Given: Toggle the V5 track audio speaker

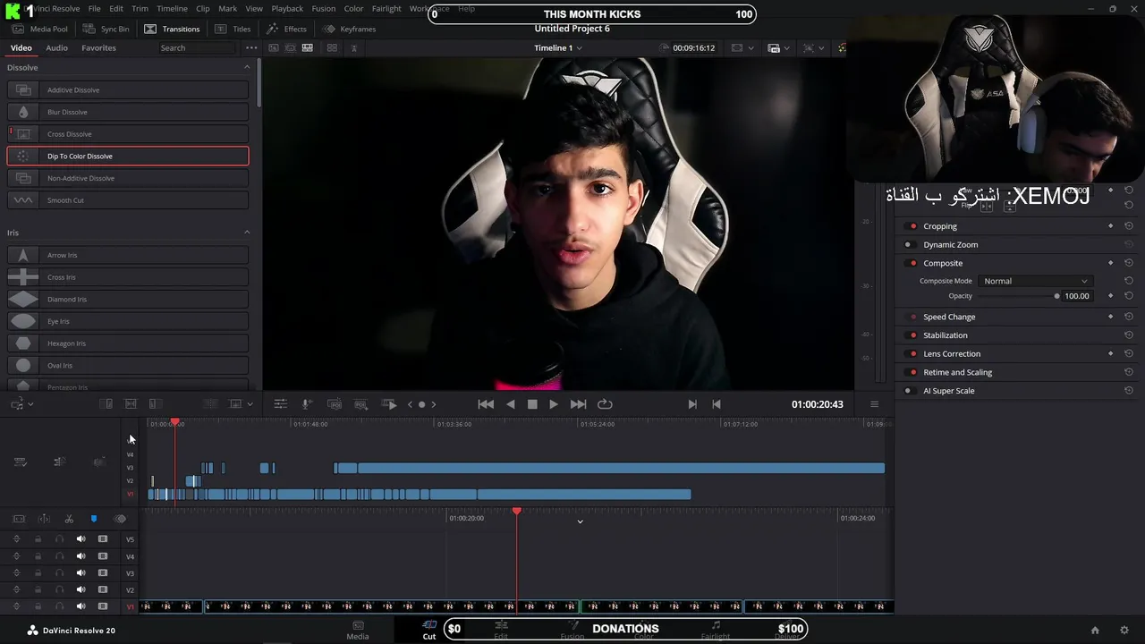Looking at the screenshot, I should 81,539.
